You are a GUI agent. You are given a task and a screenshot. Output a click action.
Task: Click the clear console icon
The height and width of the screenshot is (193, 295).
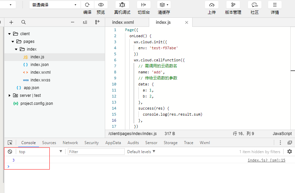click(10, 151)
